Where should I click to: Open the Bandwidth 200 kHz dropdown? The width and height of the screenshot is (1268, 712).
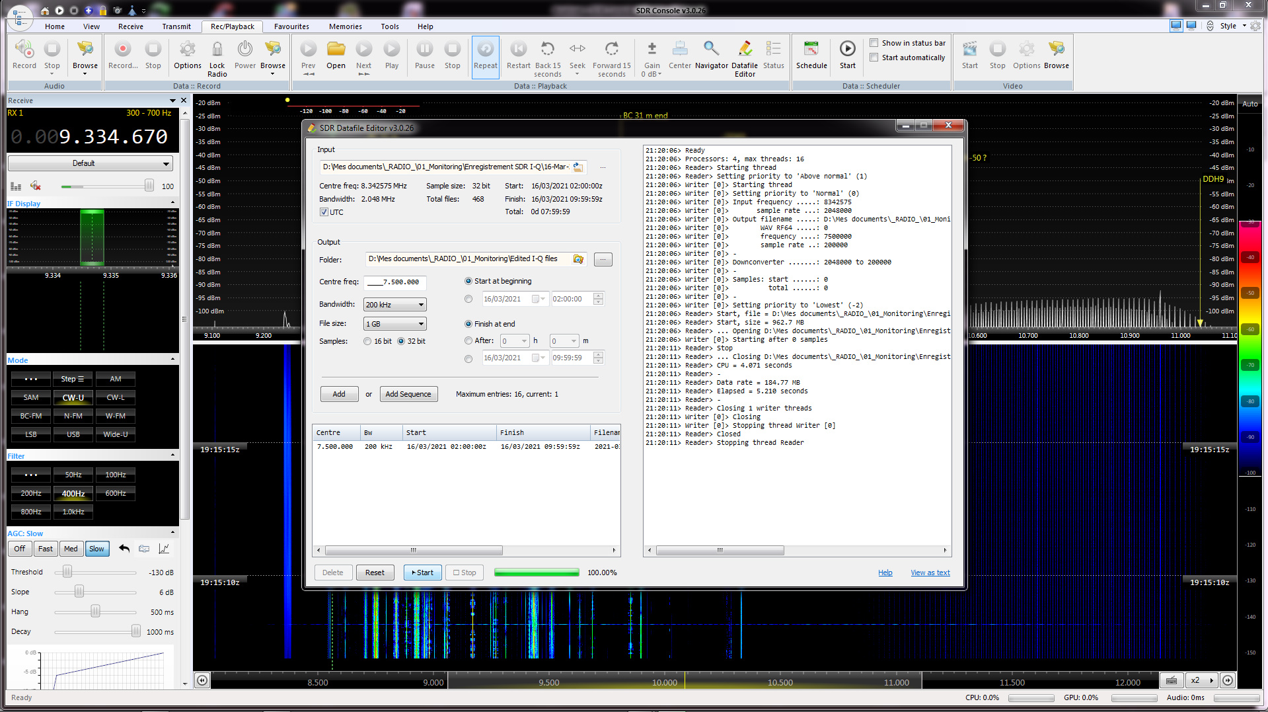click(x=394, y=305)
